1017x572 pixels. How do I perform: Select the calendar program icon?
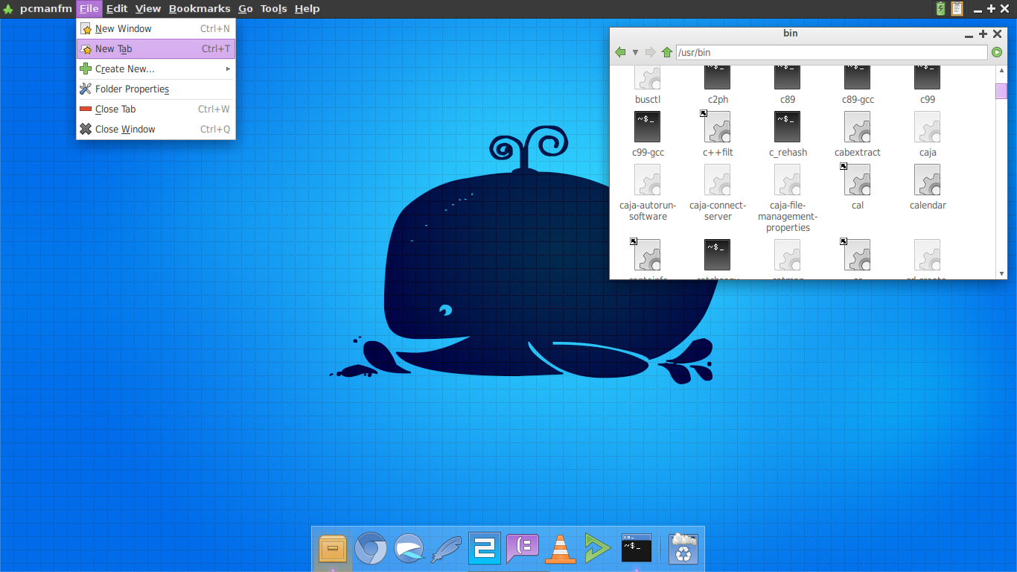click(927, 181)
